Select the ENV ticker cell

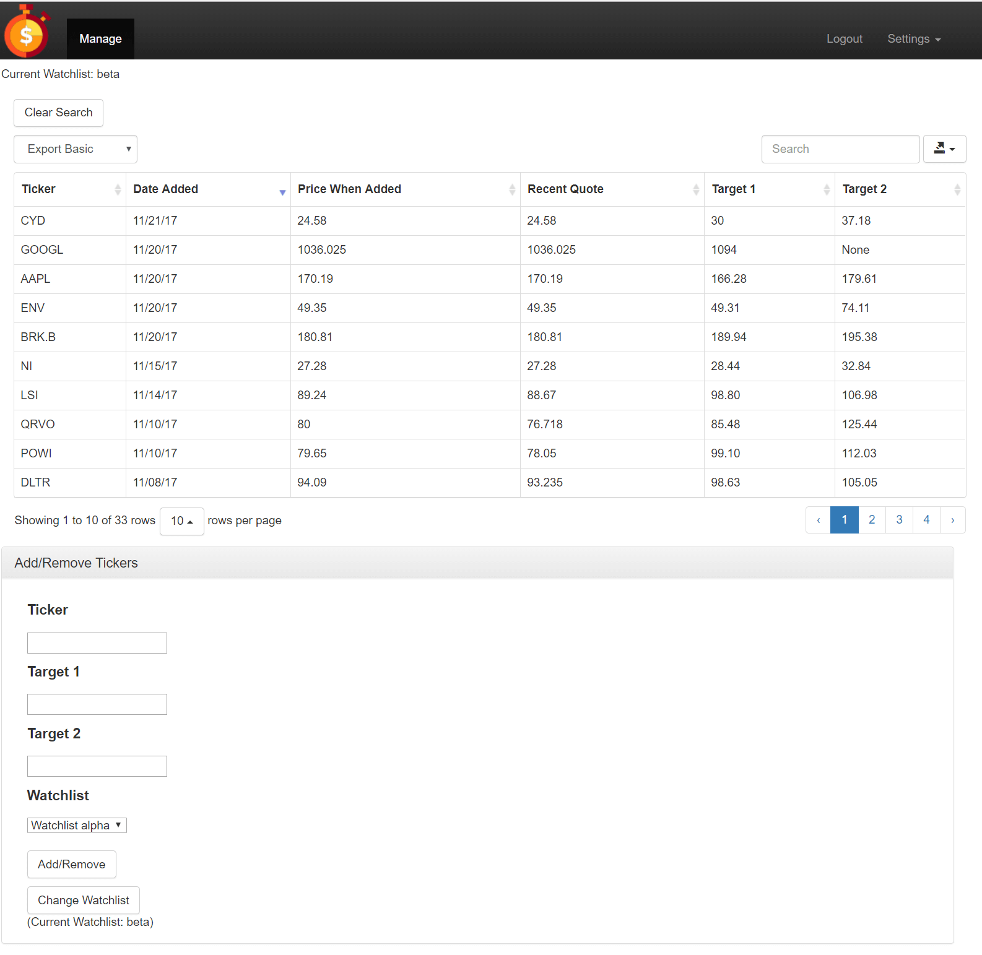coord(70,308)
